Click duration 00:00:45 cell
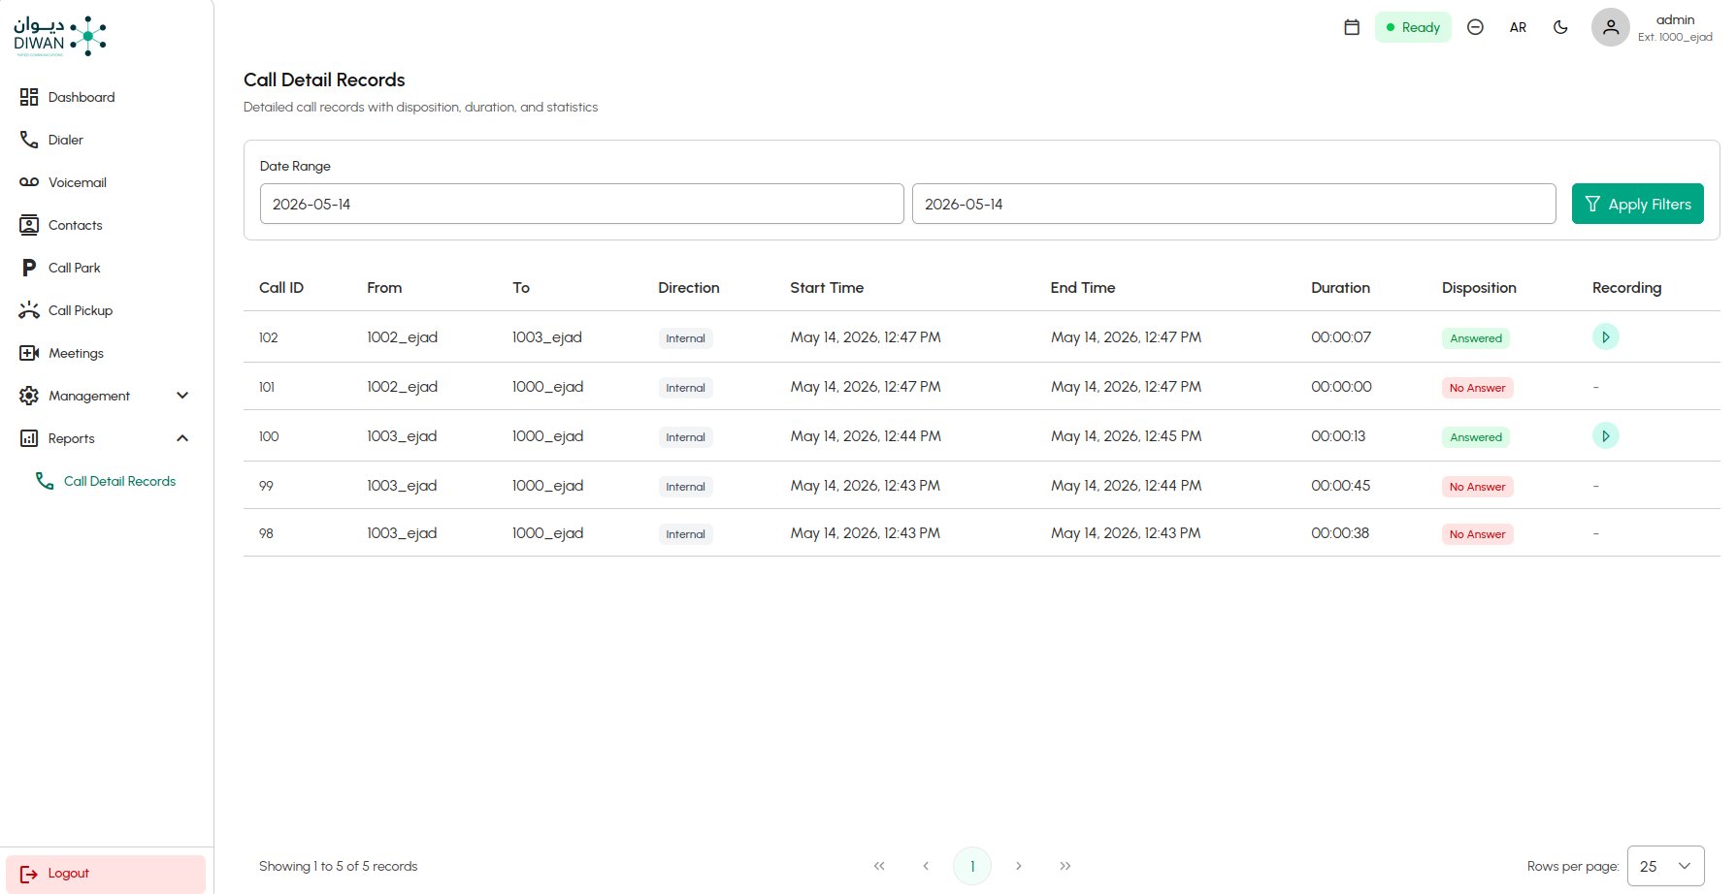The image size is (1736, 894). [1341, 486]
